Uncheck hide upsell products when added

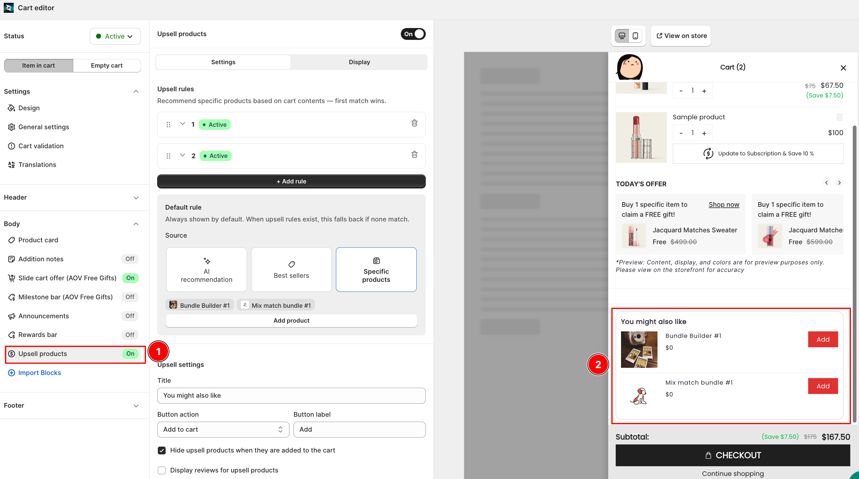[162, 450]
